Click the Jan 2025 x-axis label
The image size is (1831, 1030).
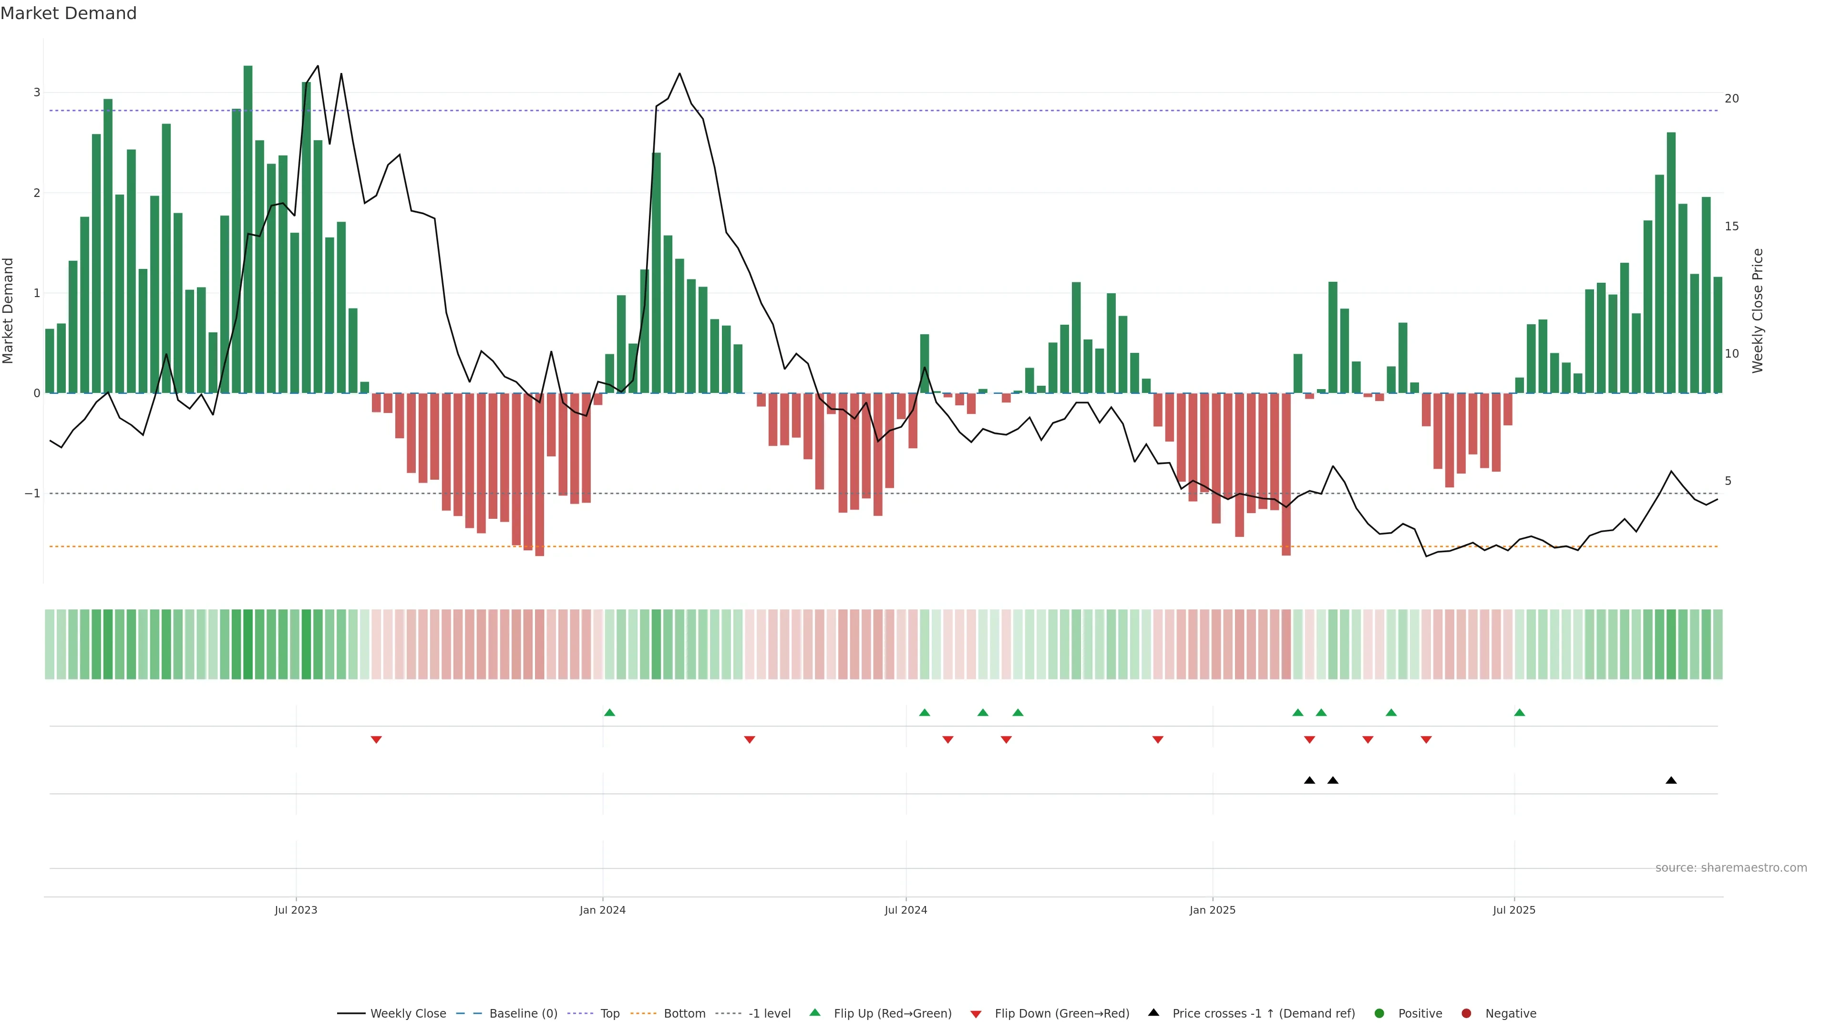(1213, 911)
